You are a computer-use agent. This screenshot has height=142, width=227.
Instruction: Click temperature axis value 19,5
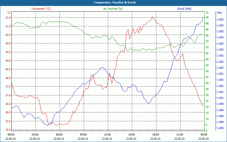point(8,52)
